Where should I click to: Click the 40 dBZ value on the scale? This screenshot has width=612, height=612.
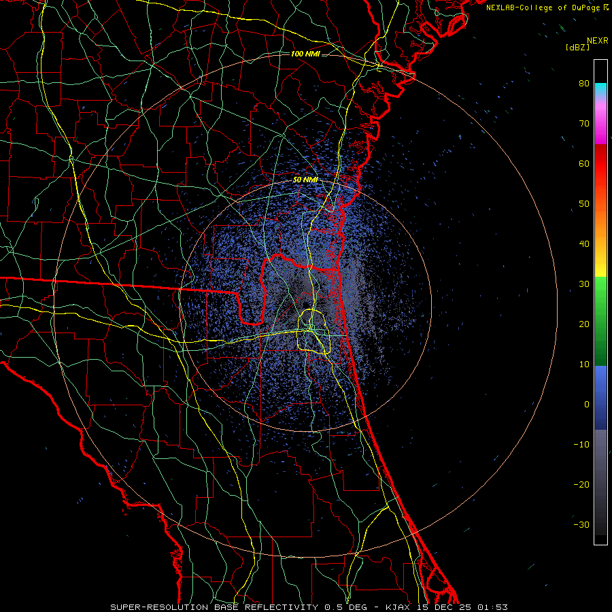[584, 244]
